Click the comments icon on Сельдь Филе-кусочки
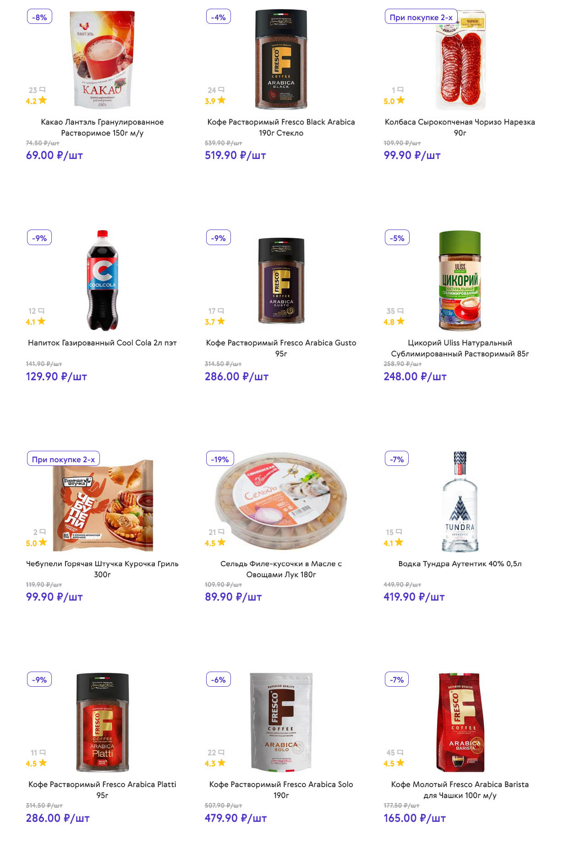Screen dimensions: 564x842 point(221,532)
